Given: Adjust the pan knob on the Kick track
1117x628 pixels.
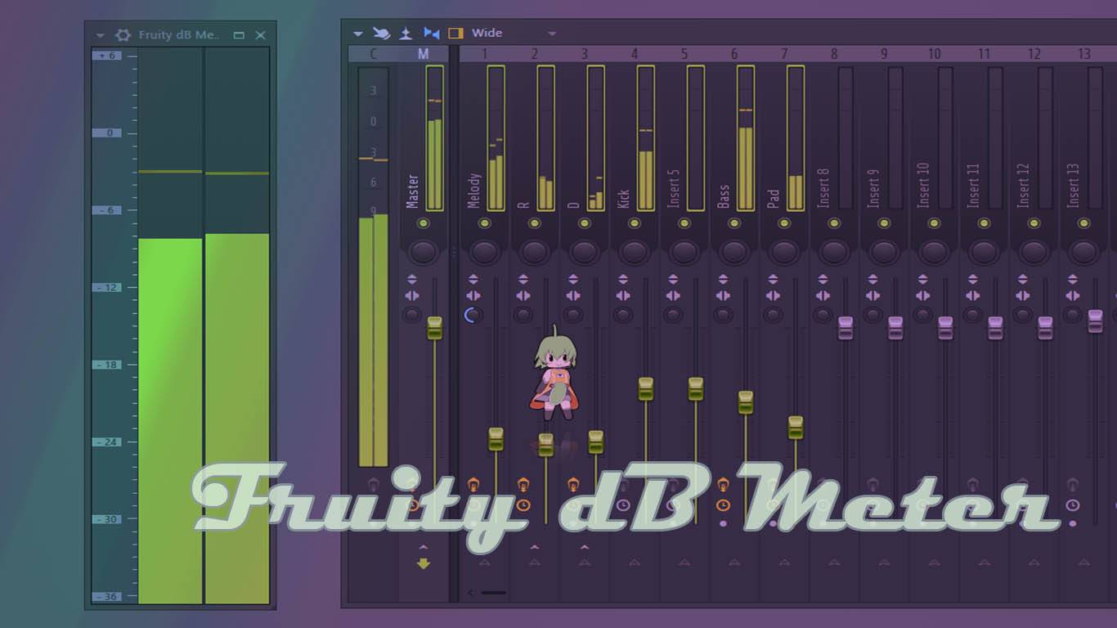Looking at the screenshot, I should 635,250.
